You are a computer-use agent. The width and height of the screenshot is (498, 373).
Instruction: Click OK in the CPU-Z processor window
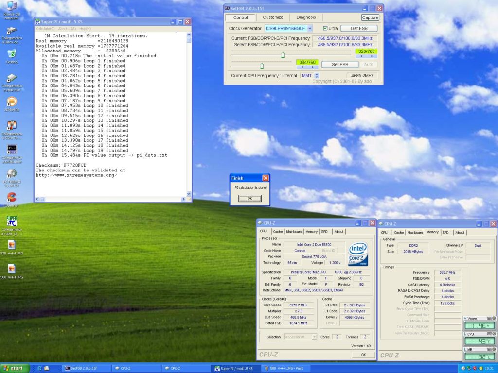363,355
